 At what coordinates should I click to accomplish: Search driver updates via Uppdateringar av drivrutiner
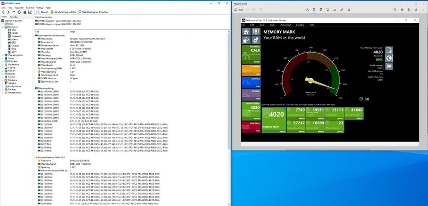click(93, 12)
